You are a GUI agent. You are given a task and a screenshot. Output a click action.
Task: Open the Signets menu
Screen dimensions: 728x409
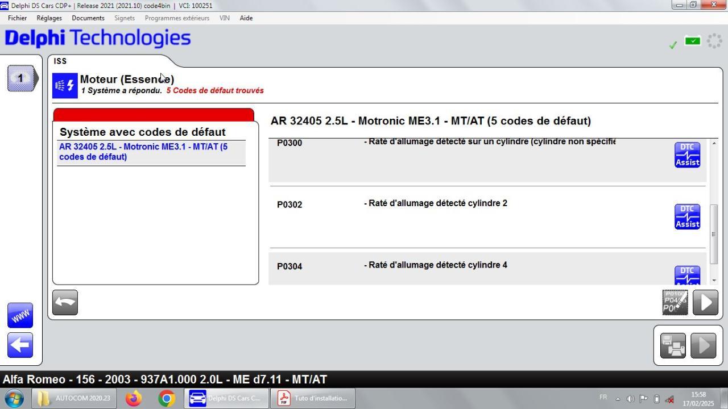tap(125, 18)
